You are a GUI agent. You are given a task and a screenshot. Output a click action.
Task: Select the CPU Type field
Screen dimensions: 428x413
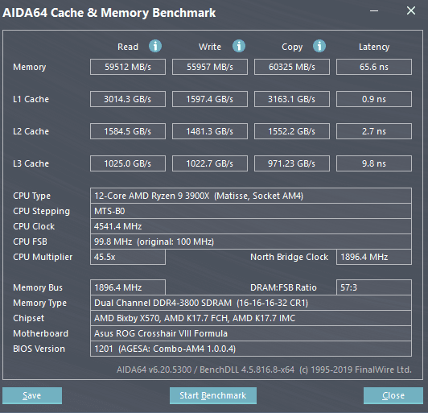point(251,196)
